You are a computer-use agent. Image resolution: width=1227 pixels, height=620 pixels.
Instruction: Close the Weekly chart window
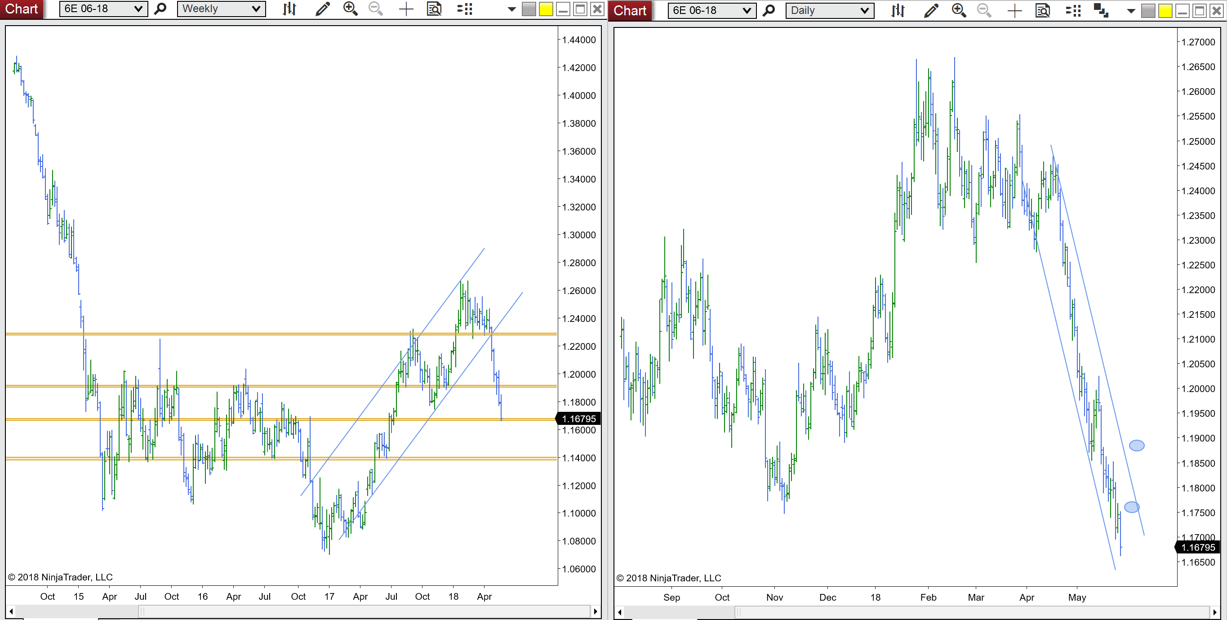pyautogui.click(x=597, y=9)
